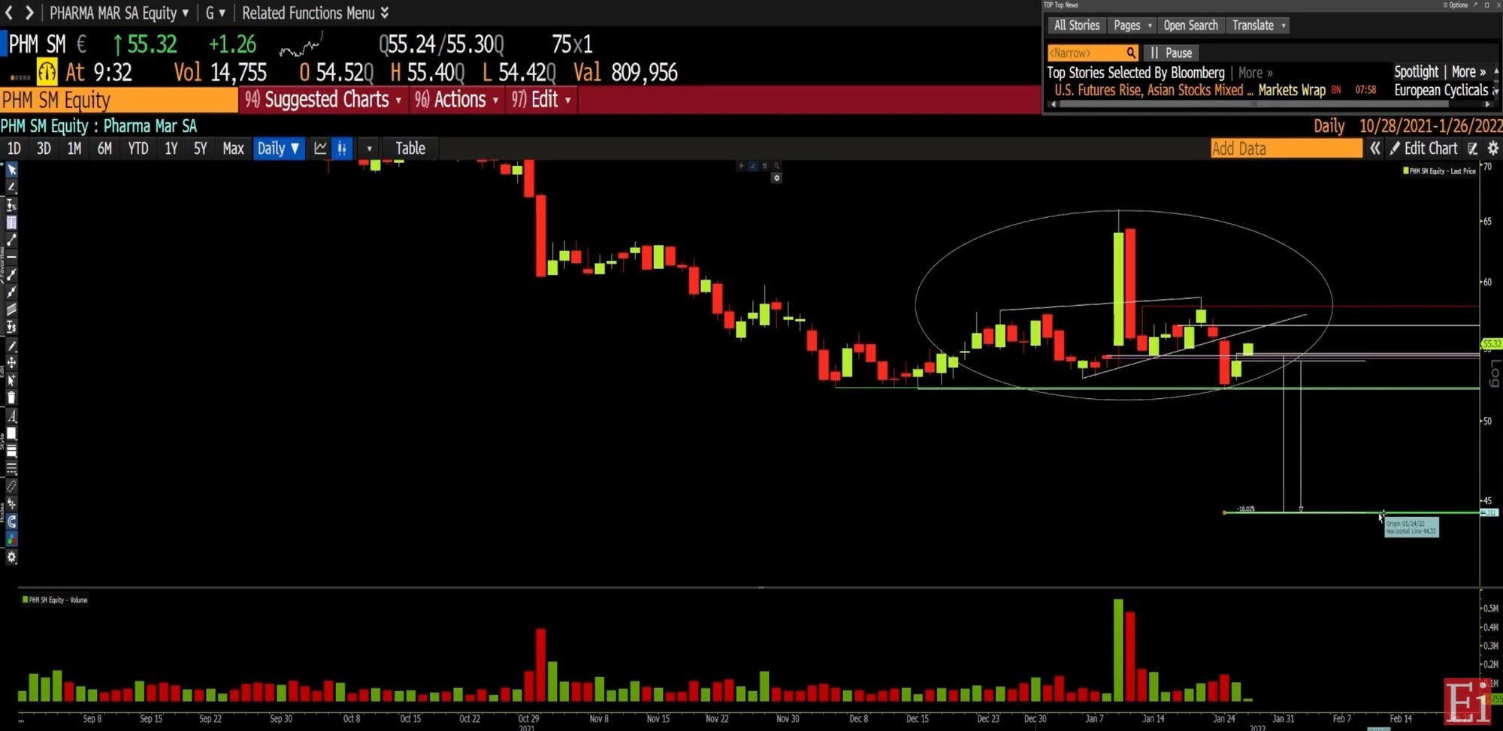Open the chart type dropdown arrow
This screenshot has width=1503, height=731.
tap(369, 149)
